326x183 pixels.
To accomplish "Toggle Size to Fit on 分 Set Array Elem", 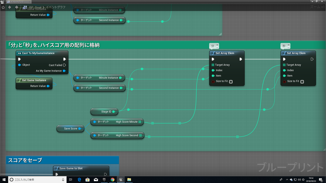I will 231,82.
